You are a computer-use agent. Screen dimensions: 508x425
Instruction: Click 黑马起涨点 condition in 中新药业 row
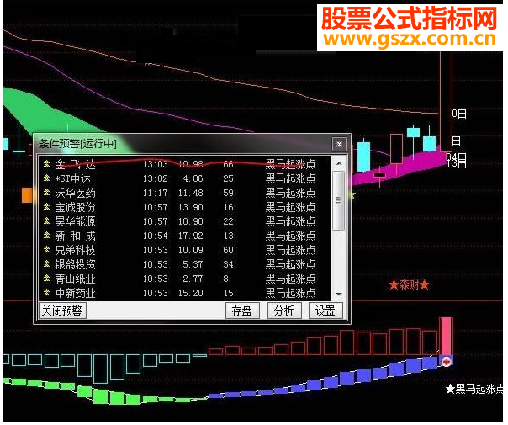tap(291, 293)
